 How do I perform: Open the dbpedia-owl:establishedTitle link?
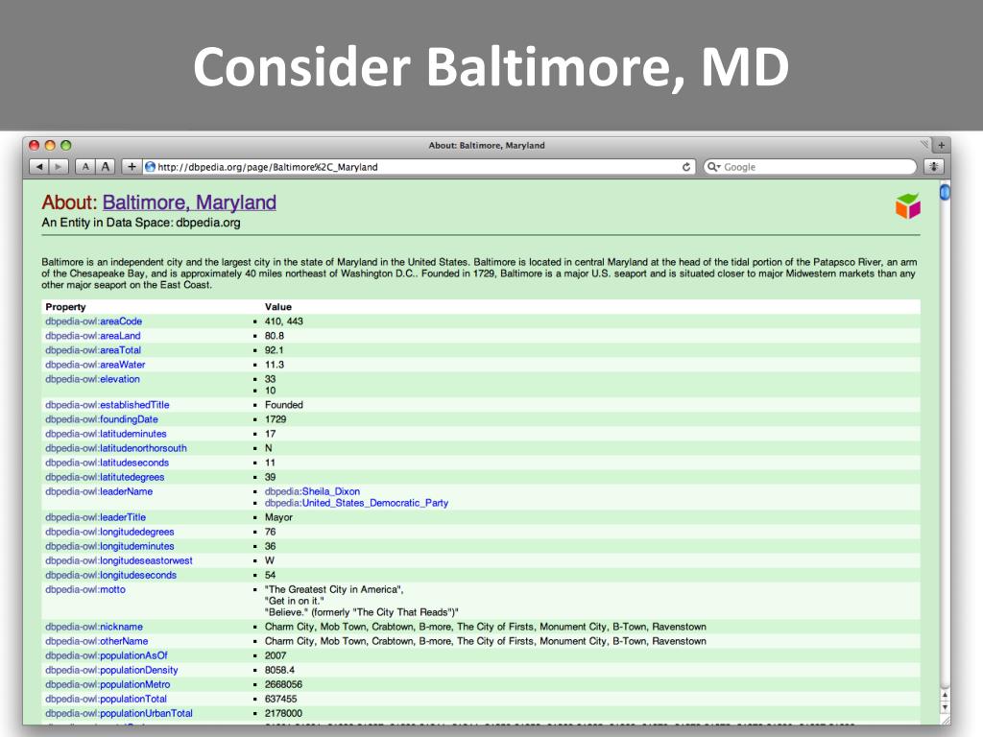108,405
